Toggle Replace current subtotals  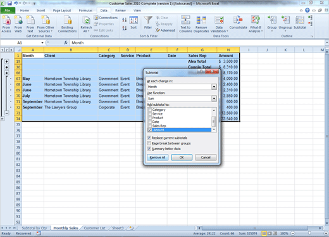[x=149, y=138]
